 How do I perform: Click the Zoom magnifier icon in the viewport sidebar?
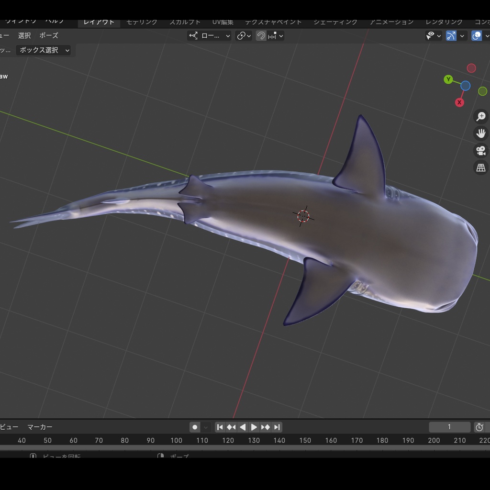[480, 116]
